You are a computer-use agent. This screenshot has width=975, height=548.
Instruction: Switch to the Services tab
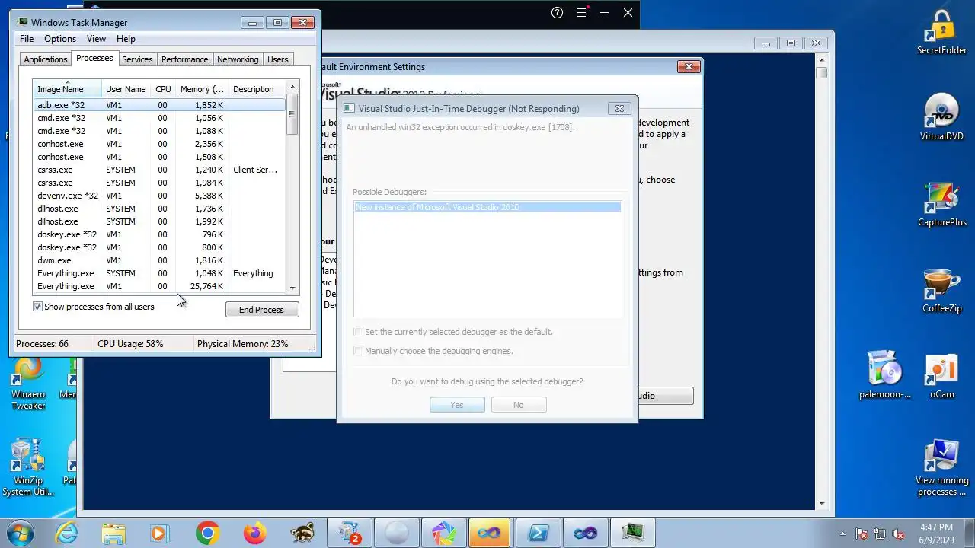pyautogui.click(x=137, y=59)
